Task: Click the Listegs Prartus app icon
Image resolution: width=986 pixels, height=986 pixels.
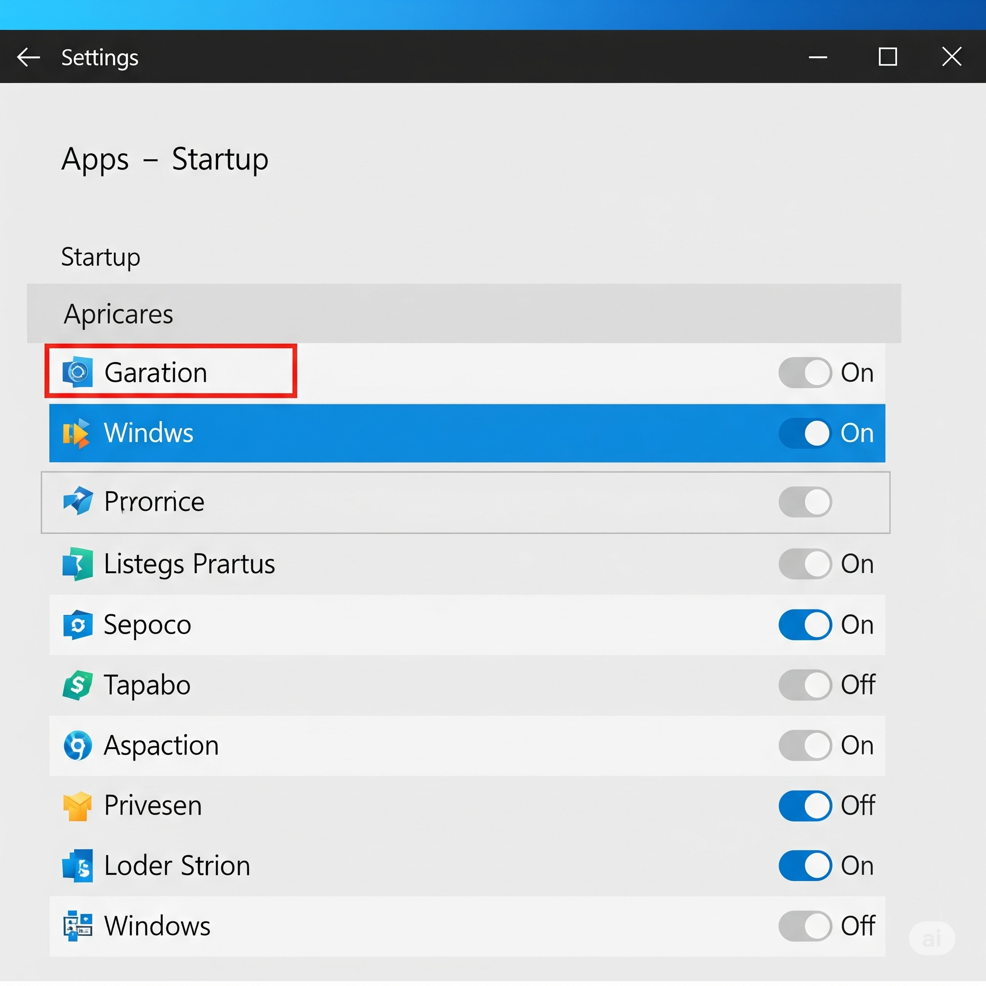Action: click(x=78, y=564)
